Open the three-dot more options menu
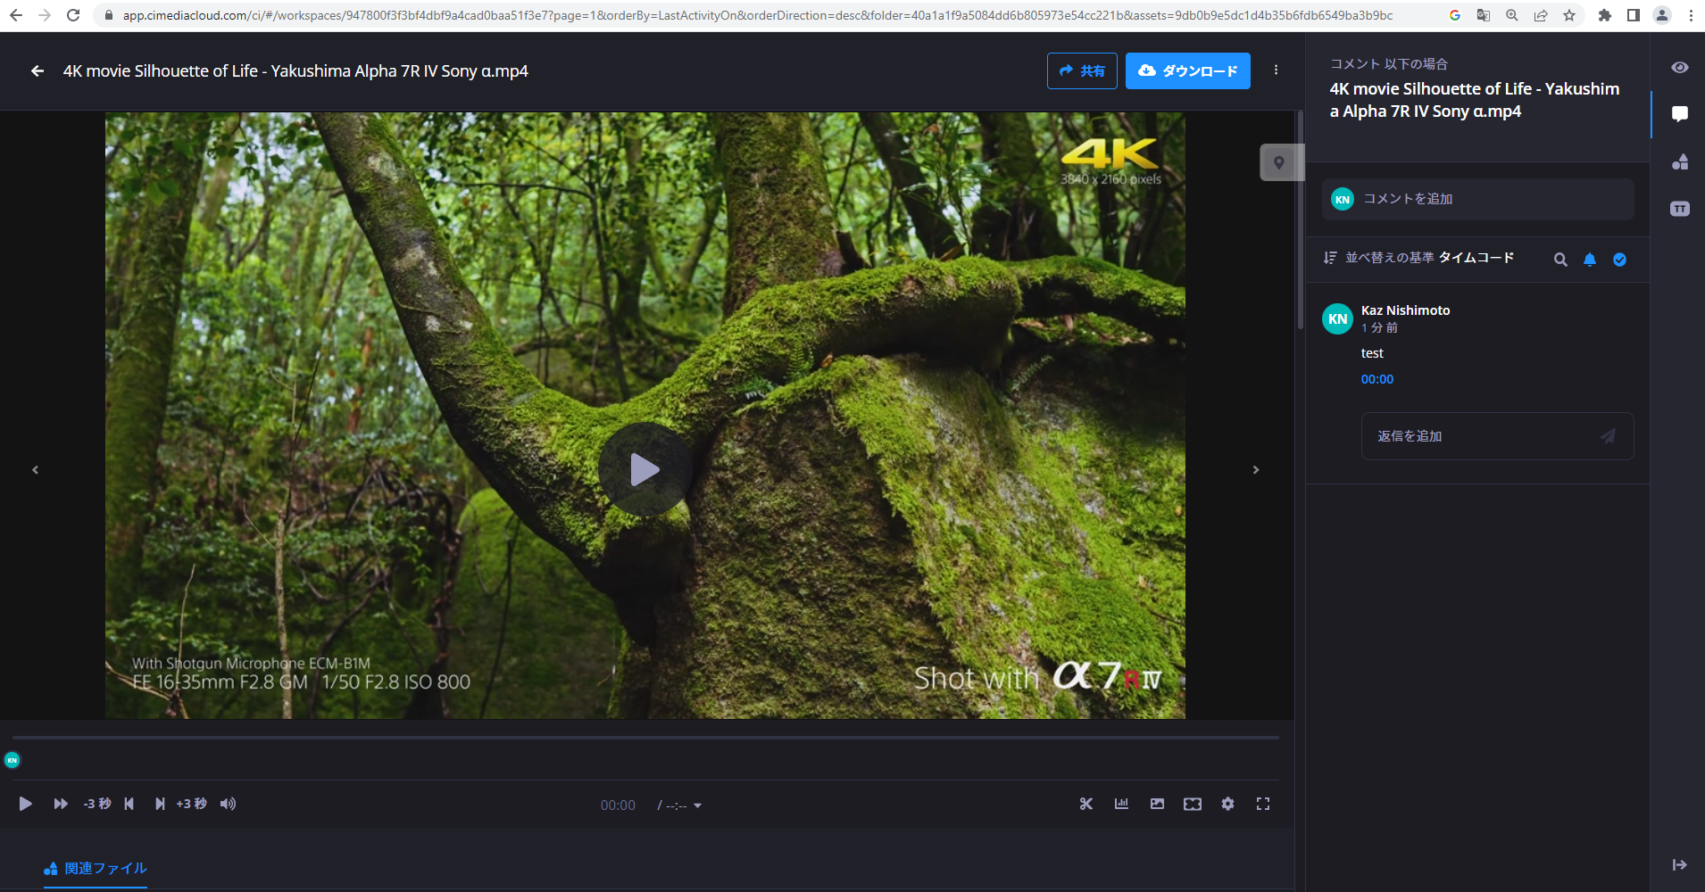 [x=1276, y=70]
